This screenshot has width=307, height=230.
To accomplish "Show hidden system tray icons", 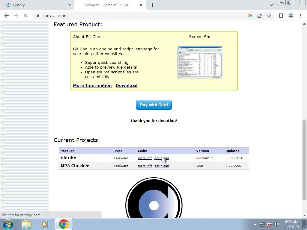I will coord(255,224).
